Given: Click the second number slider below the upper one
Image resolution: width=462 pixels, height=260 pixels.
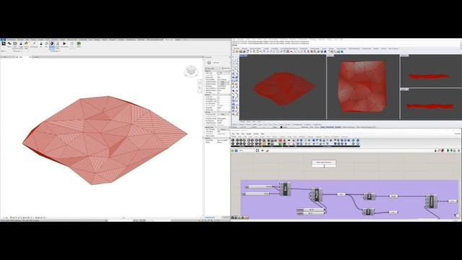Looking at the screenshot, I should click(256, 194).
